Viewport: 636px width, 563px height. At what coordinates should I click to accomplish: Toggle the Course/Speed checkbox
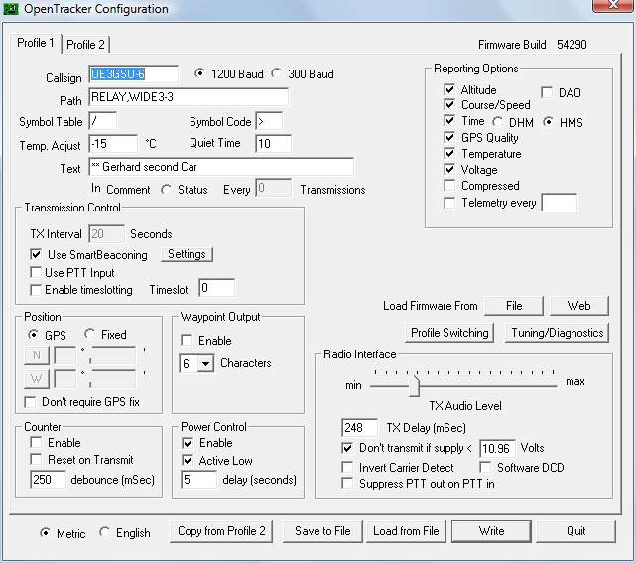[449, 104]
